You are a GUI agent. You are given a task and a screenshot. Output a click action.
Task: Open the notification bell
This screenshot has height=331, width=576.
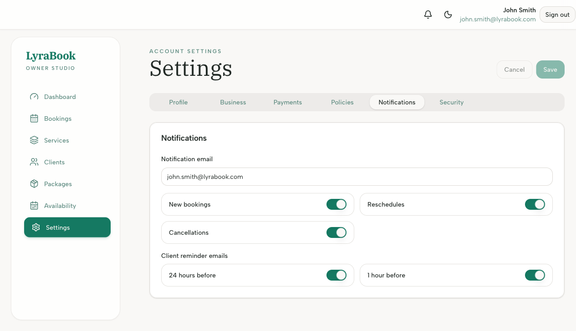click(428, 15)
